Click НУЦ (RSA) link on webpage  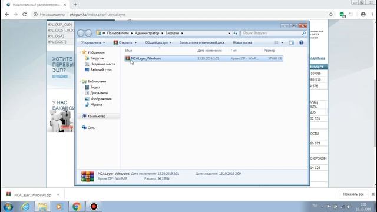tap(55, 36)
